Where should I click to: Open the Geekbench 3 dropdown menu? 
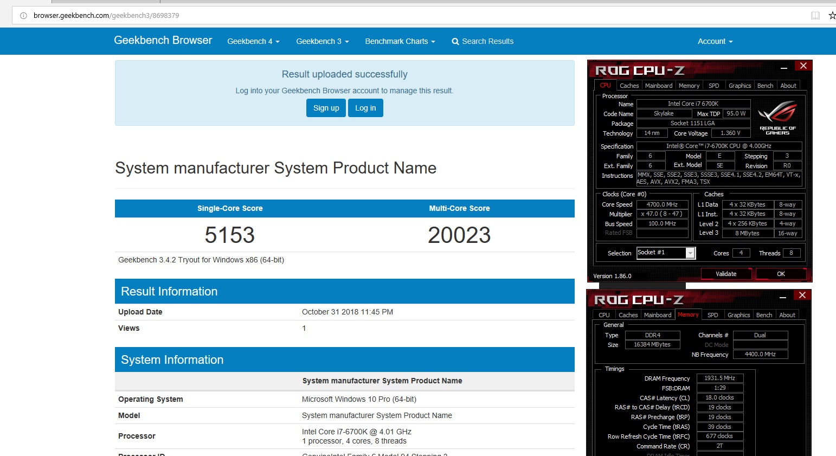click(323, 41)
